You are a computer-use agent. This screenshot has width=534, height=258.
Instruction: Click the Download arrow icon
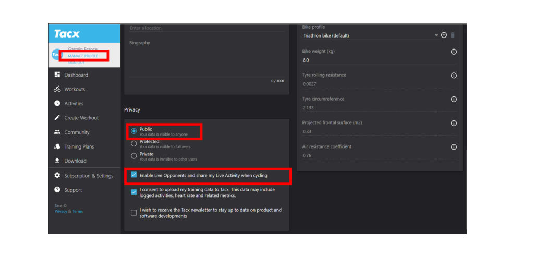57,161
